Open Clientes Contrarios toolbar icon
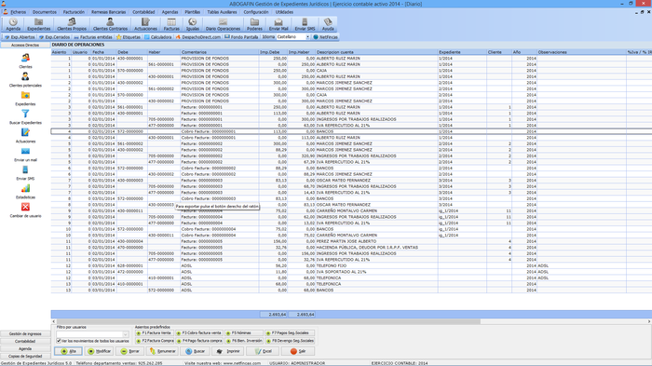The image size is (652, 366). (110, 24)
